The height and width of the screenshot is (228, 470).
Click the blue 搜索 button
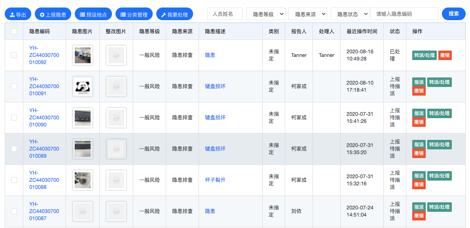pyautogui.click(x=454, y=14)
